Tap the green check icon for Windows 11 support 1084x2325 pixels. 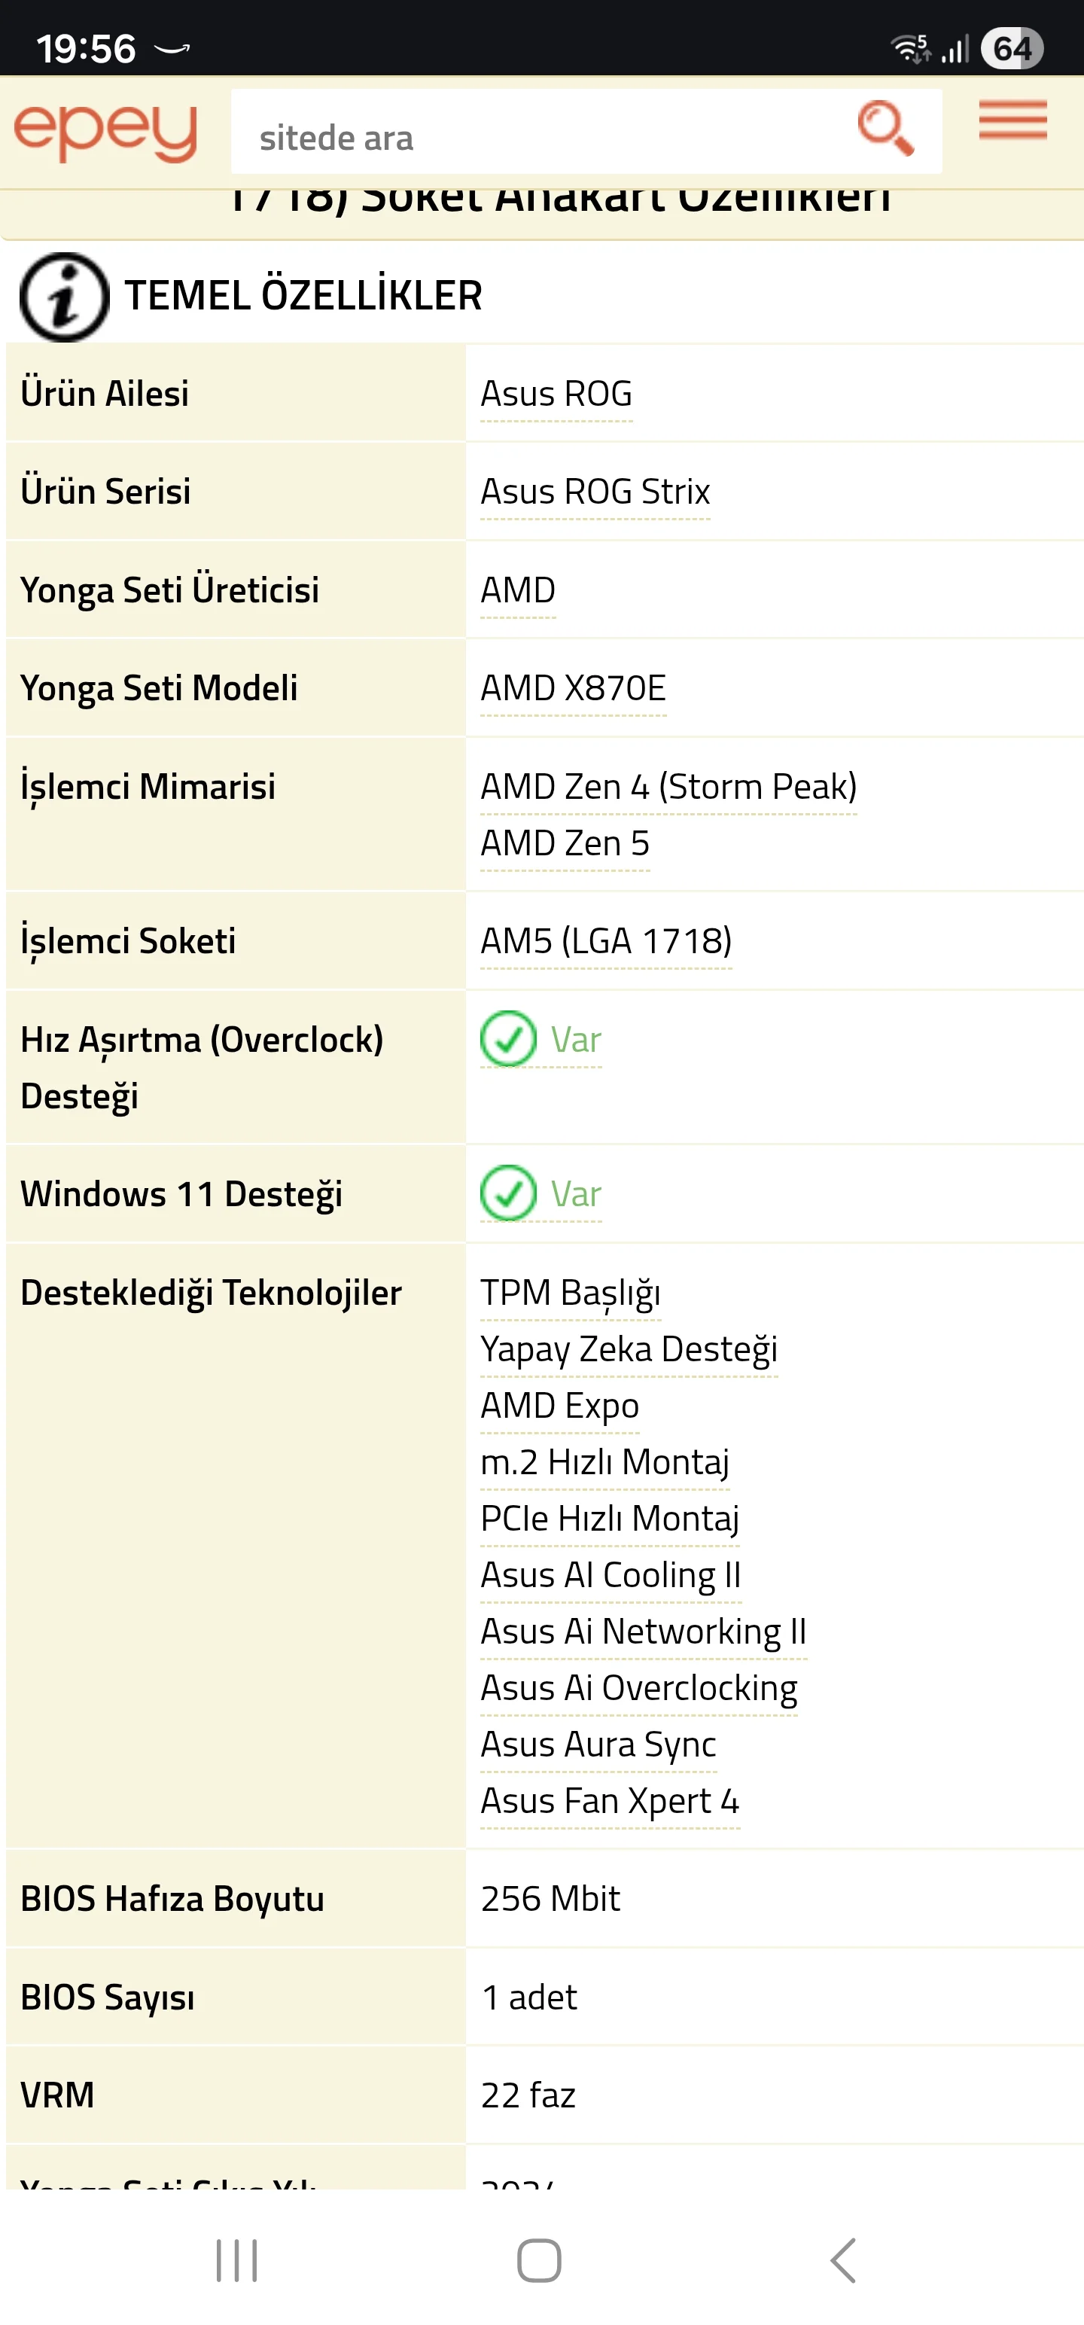click(508, 1193)
